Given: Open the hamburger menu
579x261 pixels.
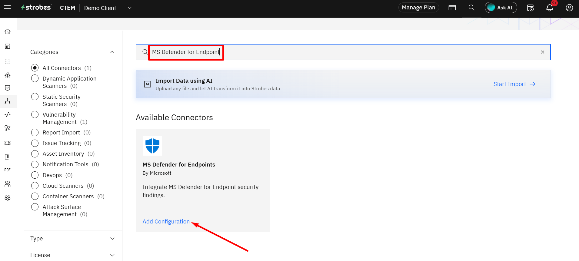Looking at the screenshot, I should [x=8, y=8].
